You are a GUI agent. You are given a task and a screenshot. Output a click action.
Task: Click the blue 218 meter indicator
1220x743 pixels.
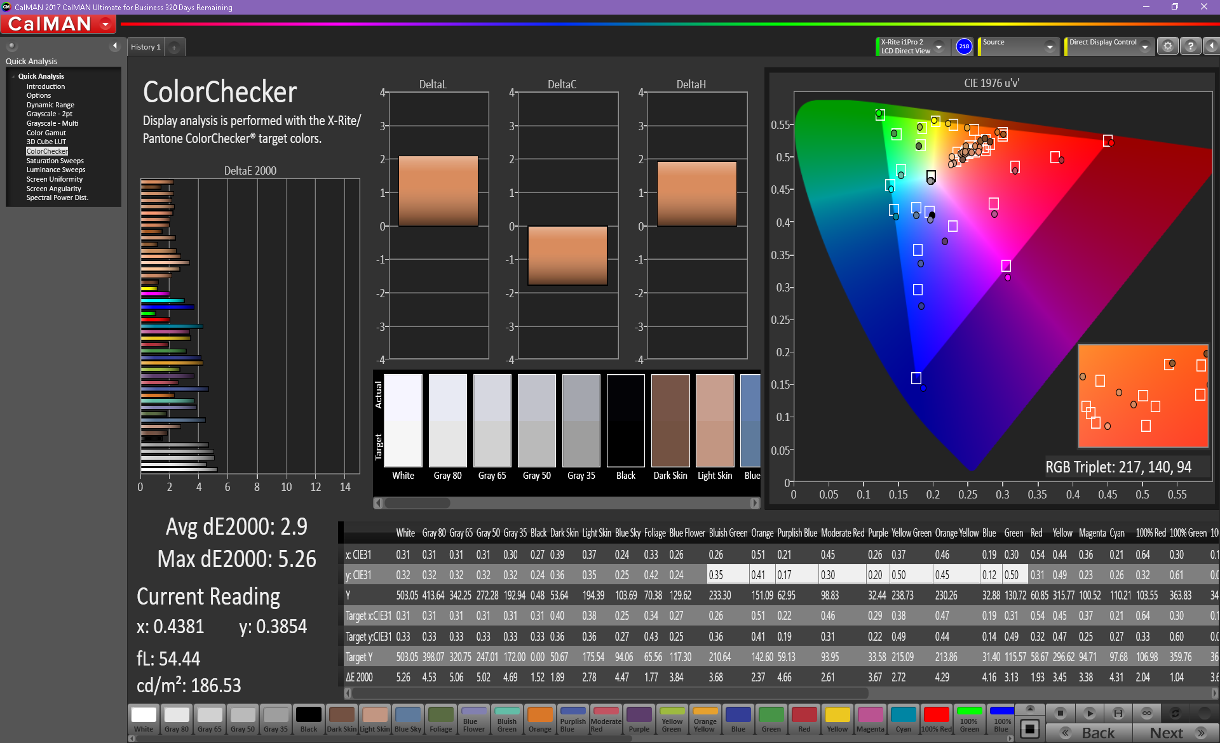[964, 46]
